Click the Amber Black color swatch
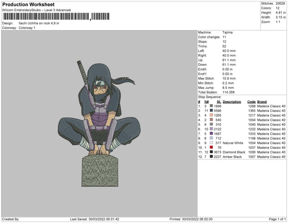288x223 pixels. (x=211, y=157)
